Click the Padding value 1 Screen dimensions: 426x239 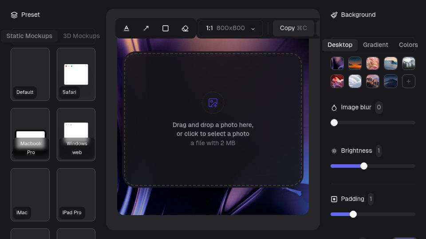point(371,199)
